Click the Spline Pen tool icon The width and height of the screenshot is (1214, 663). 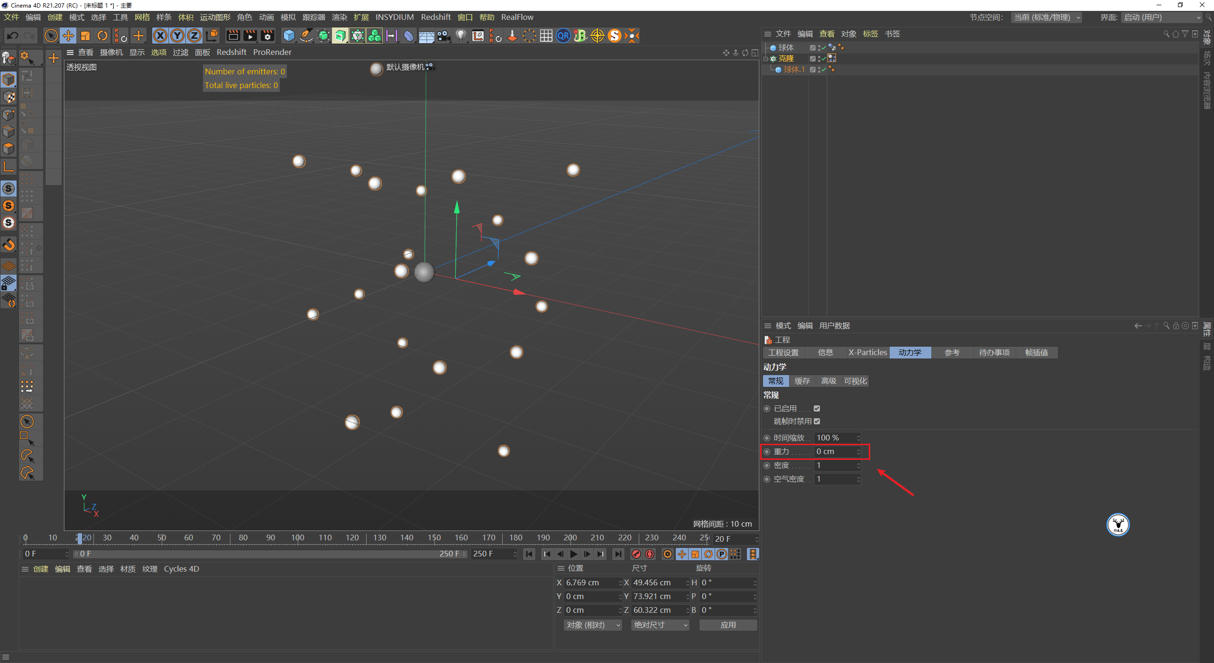point(306,36)
